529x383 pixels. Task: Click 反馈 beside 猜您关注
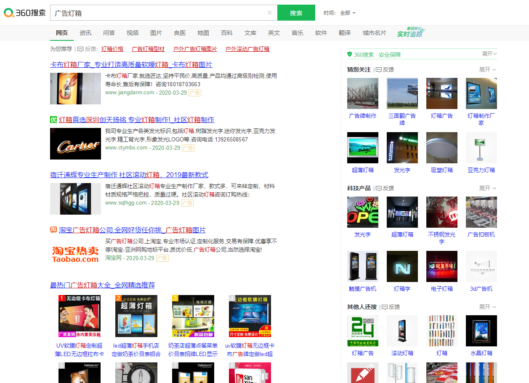point(385,69)
